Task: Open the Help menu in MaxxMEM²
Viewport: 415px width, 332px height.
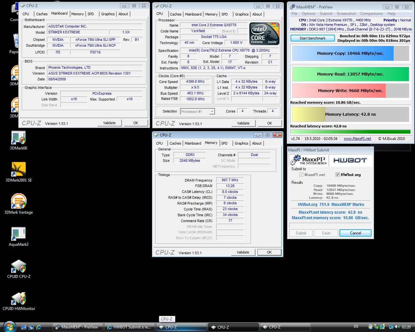Action: (x=391, y=14)
